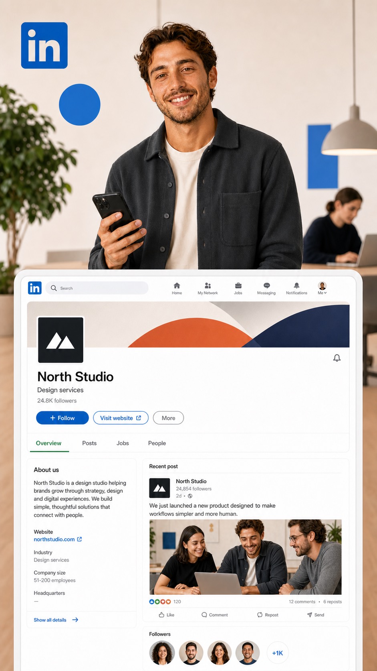Image resolution: width=377 pixels, height=671 pixels.
Task: Click the LinkedIn logo in the navigation bar
Action: pyautogui.click(x=35, y=288)
